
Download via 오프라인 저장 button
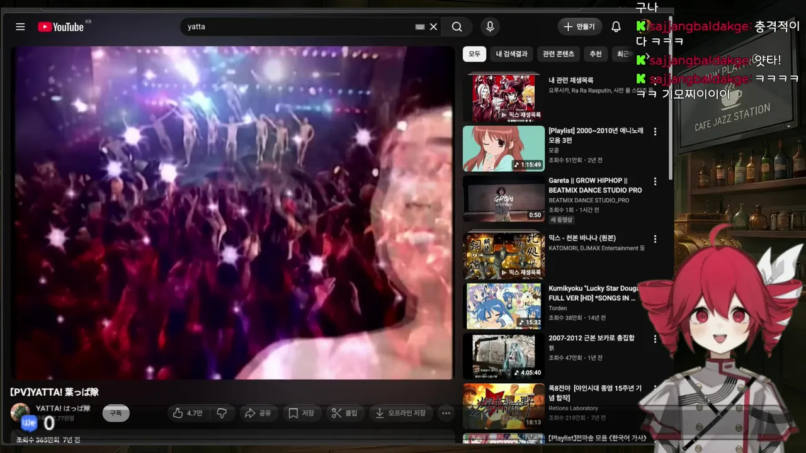(400, 413)
